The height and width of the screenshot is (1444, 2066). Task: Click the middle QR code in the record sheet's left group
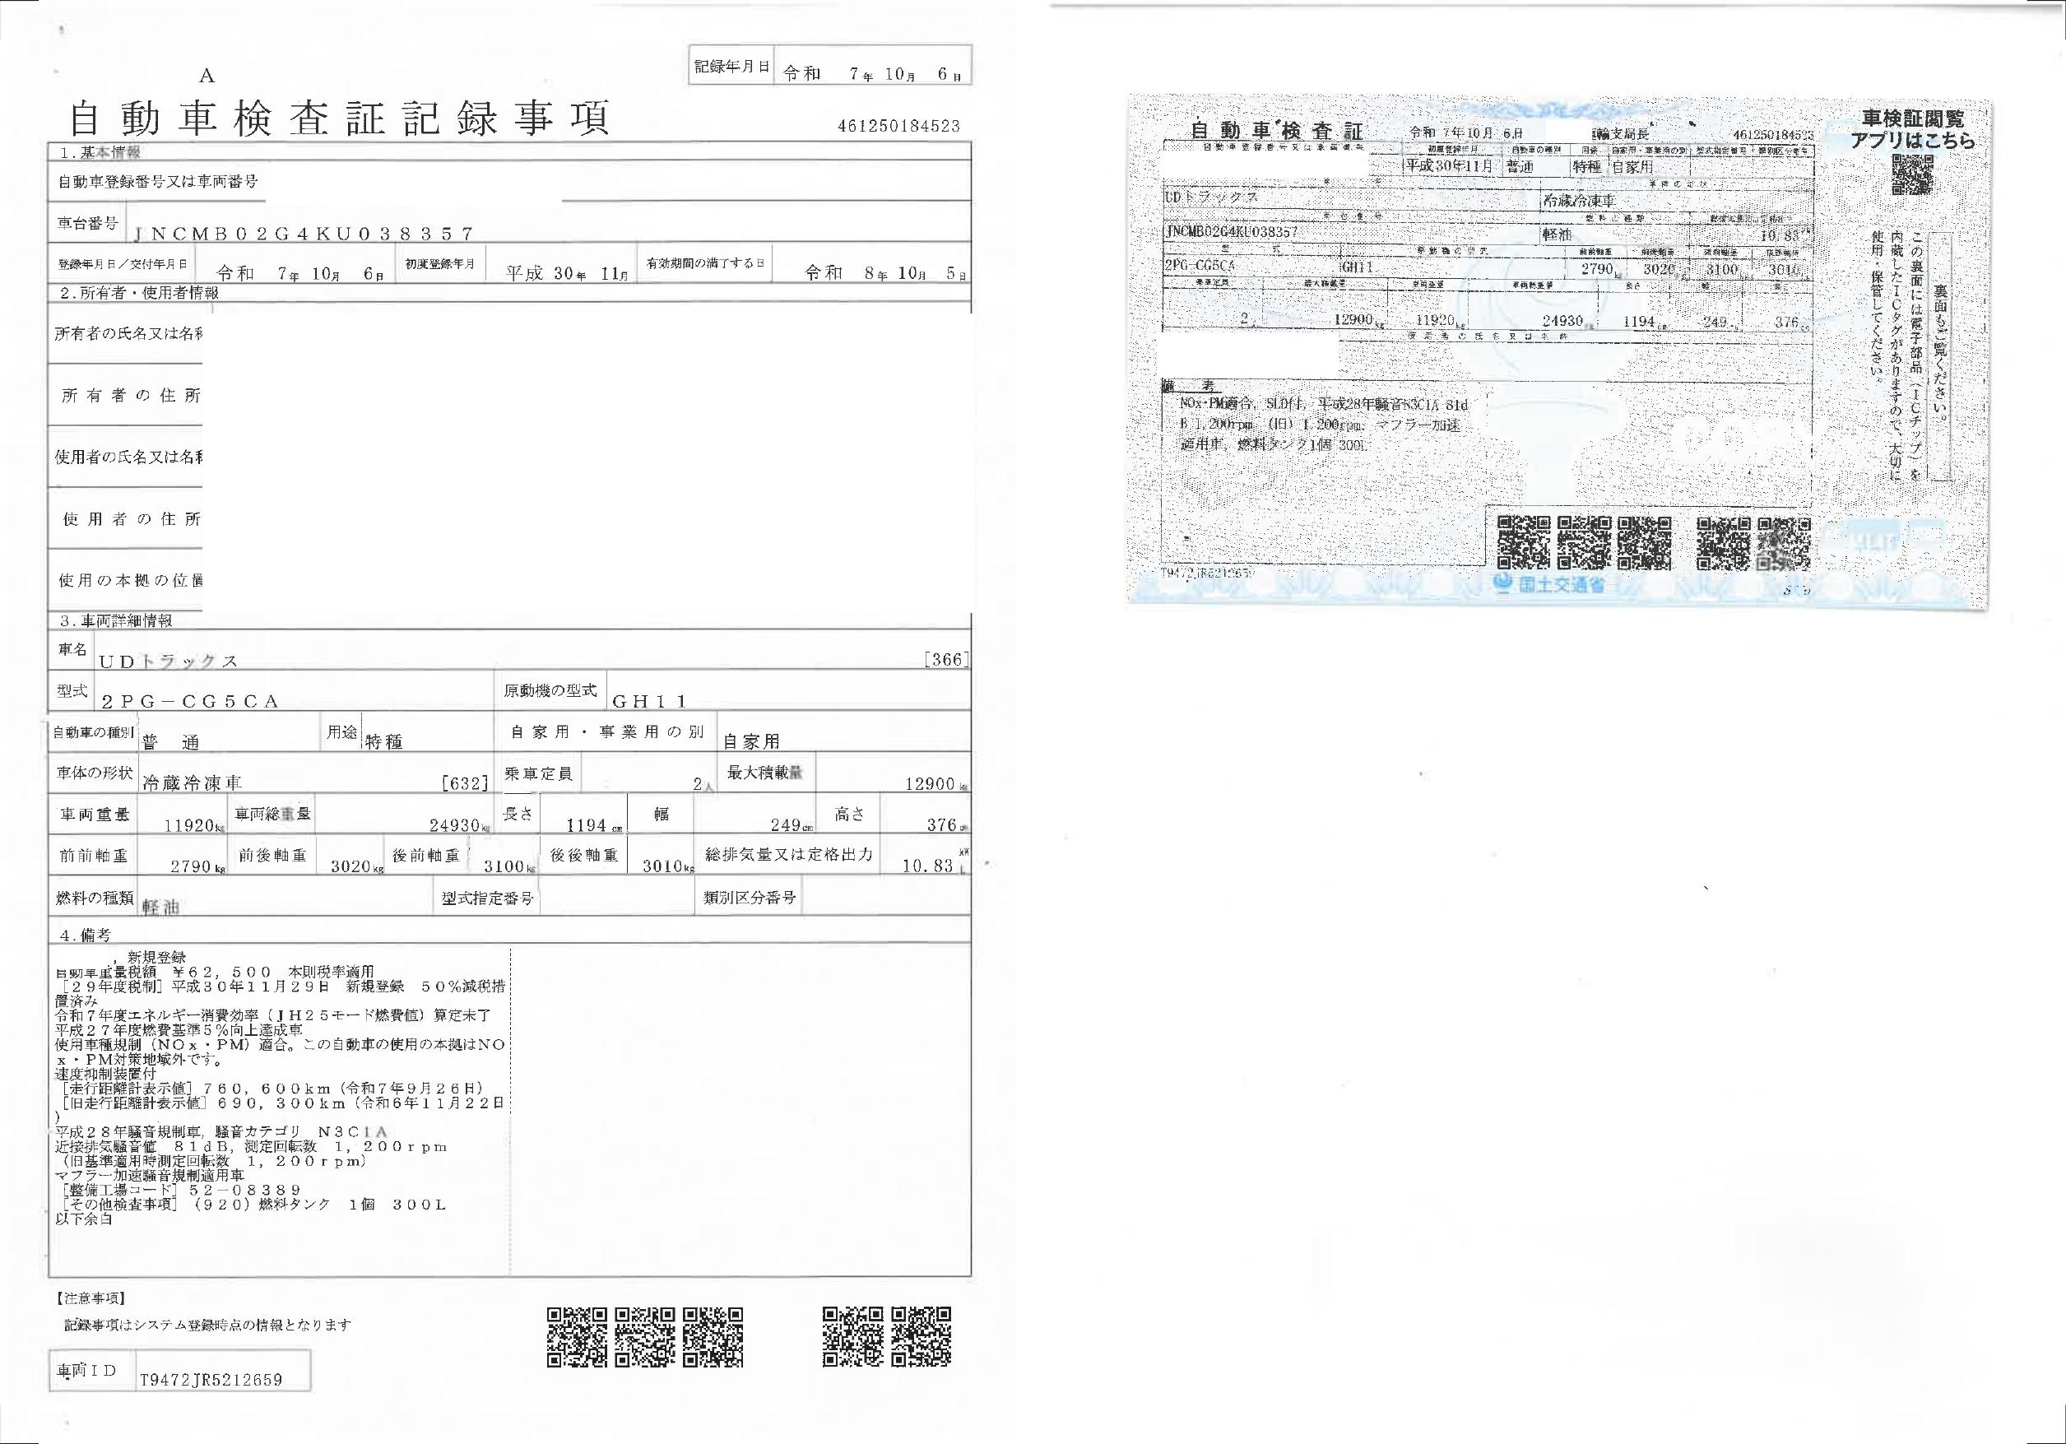(x=645, y=1337)
